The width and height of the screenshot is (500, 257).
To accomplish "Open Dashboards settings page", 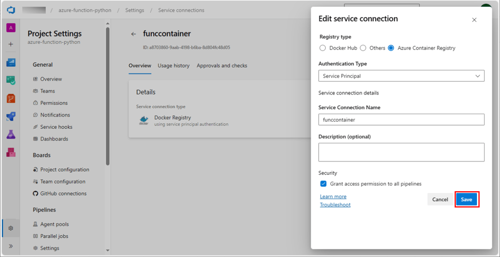I will click(54, 139).
